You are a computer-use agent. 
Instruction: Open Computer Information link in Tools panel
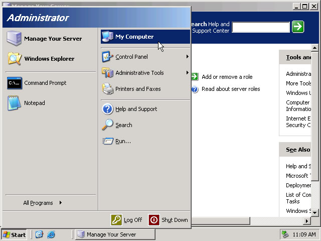(298, 105)
